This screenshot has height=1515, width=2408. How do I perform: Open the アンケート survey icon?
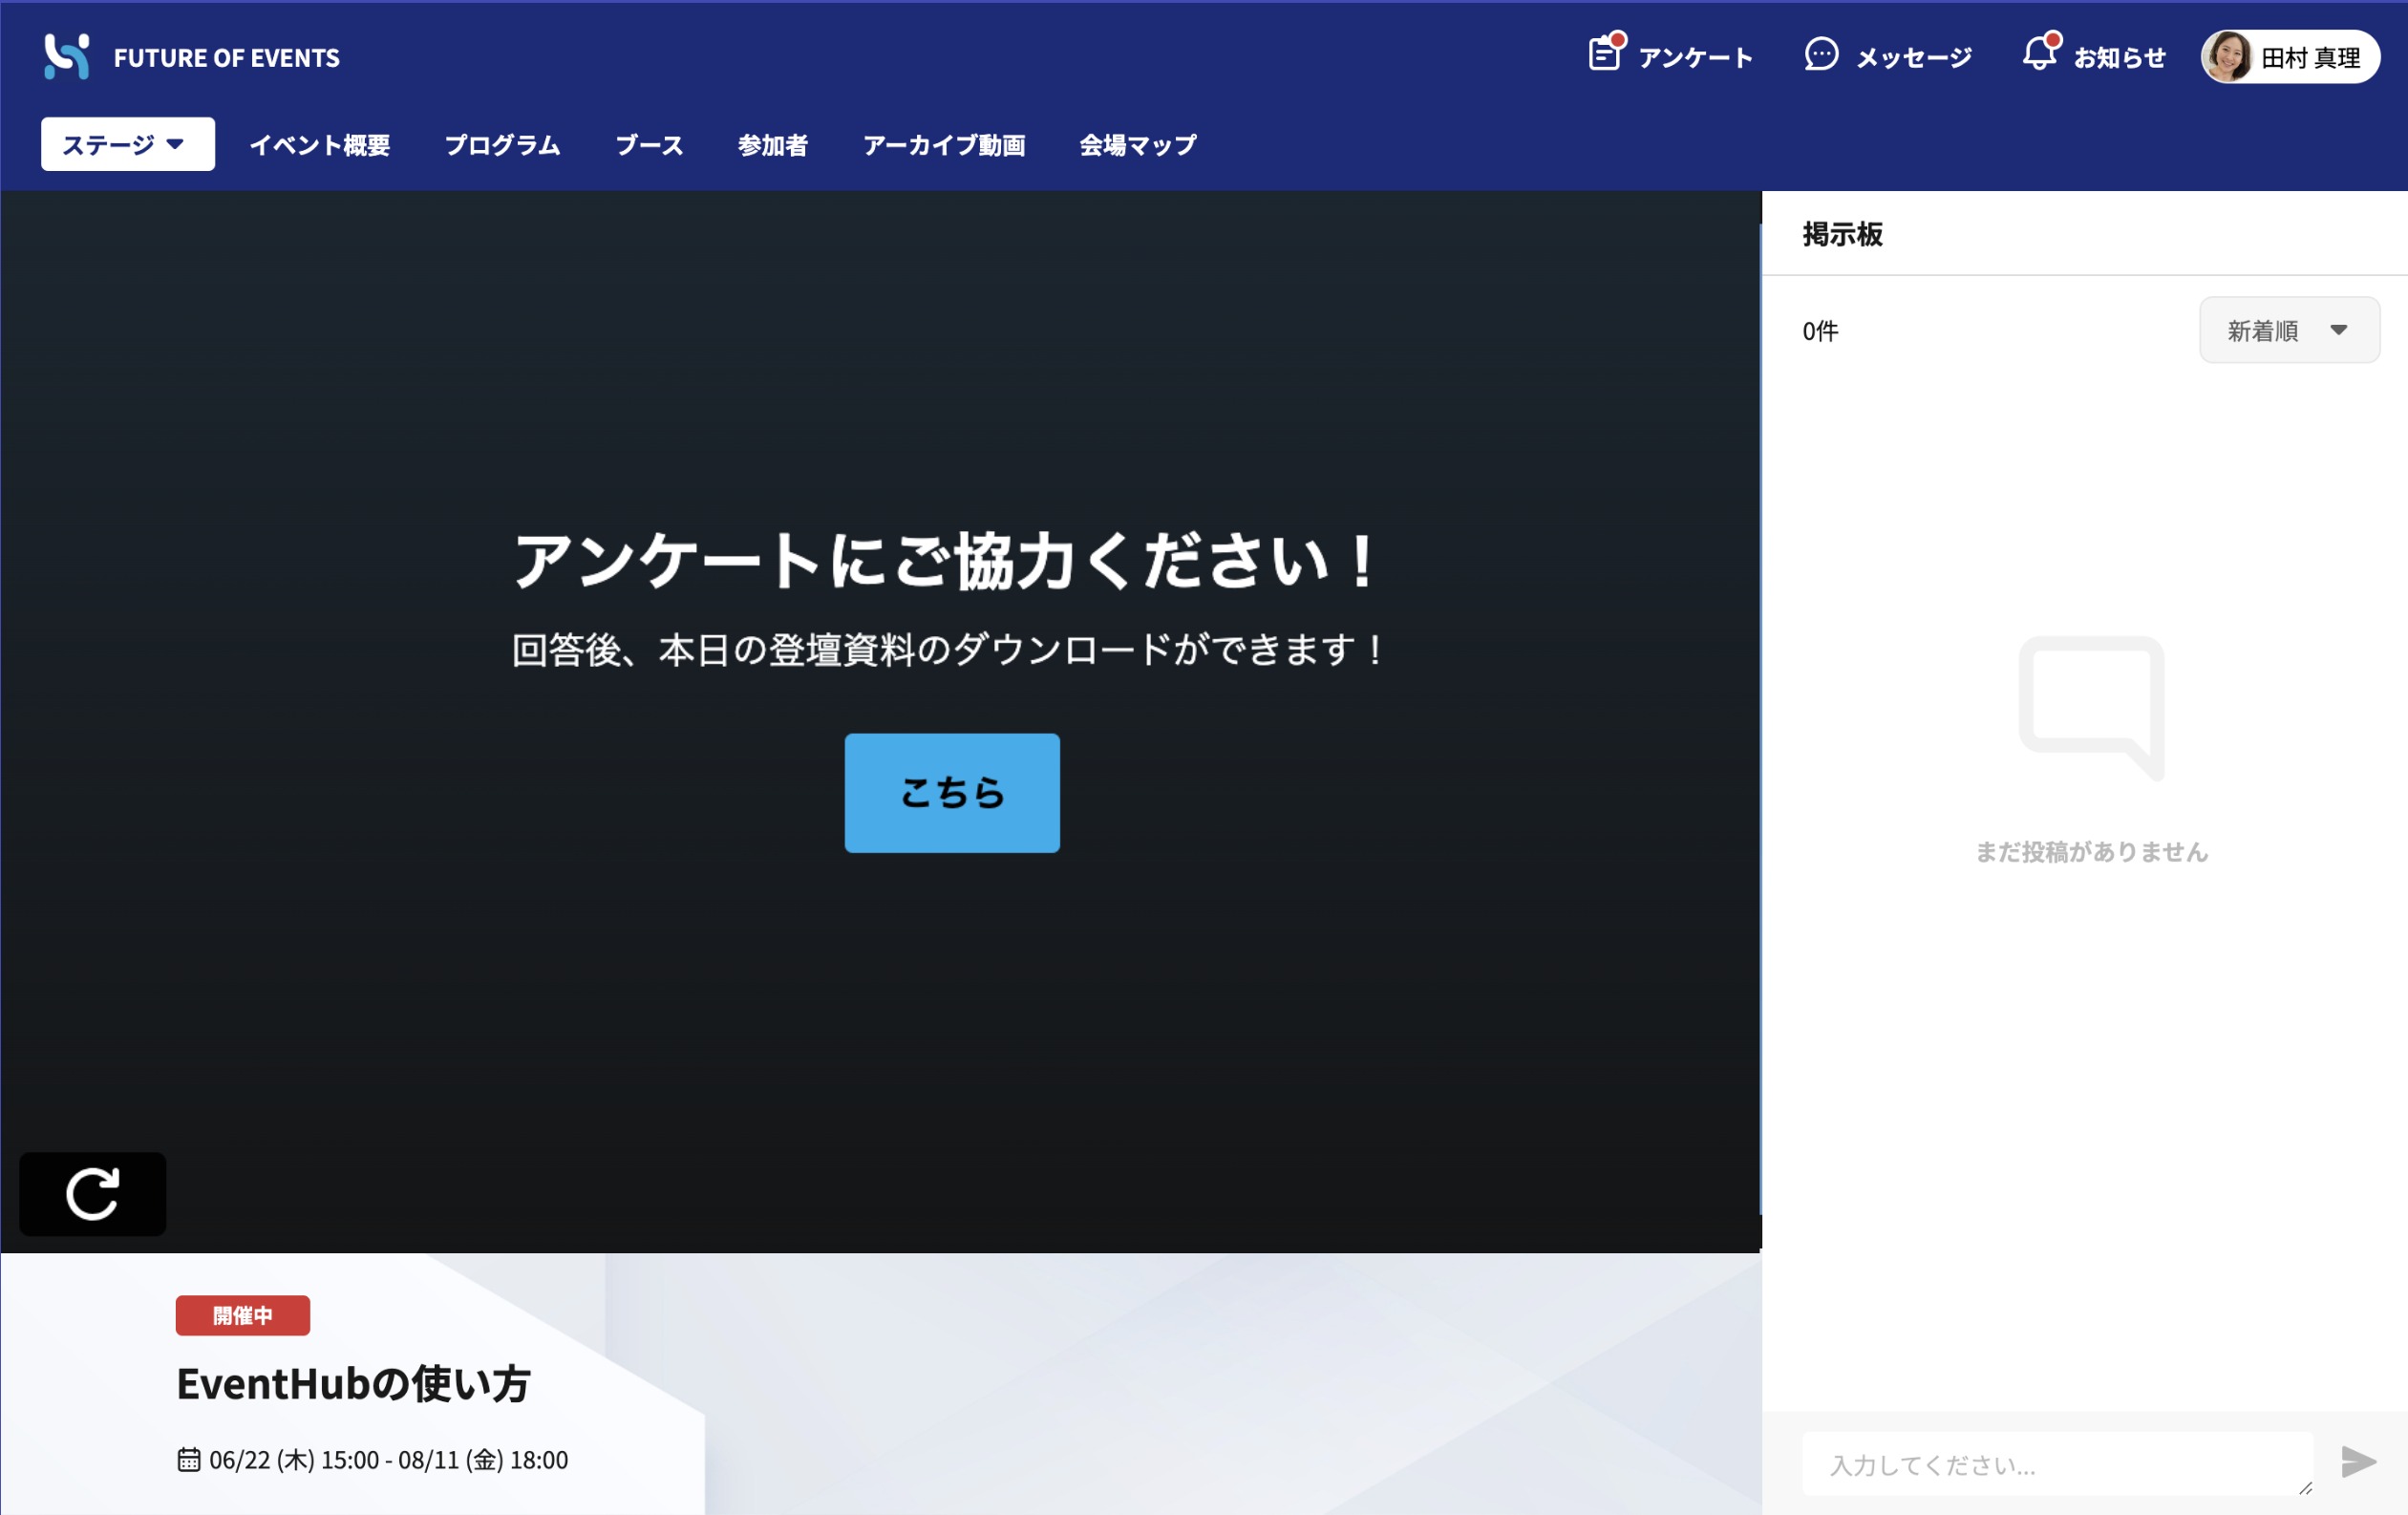point(1606,54)
